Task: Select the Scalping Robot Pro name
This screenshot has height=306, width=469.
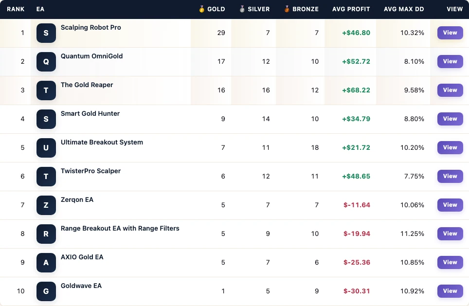Action: (x=91, y=28)
